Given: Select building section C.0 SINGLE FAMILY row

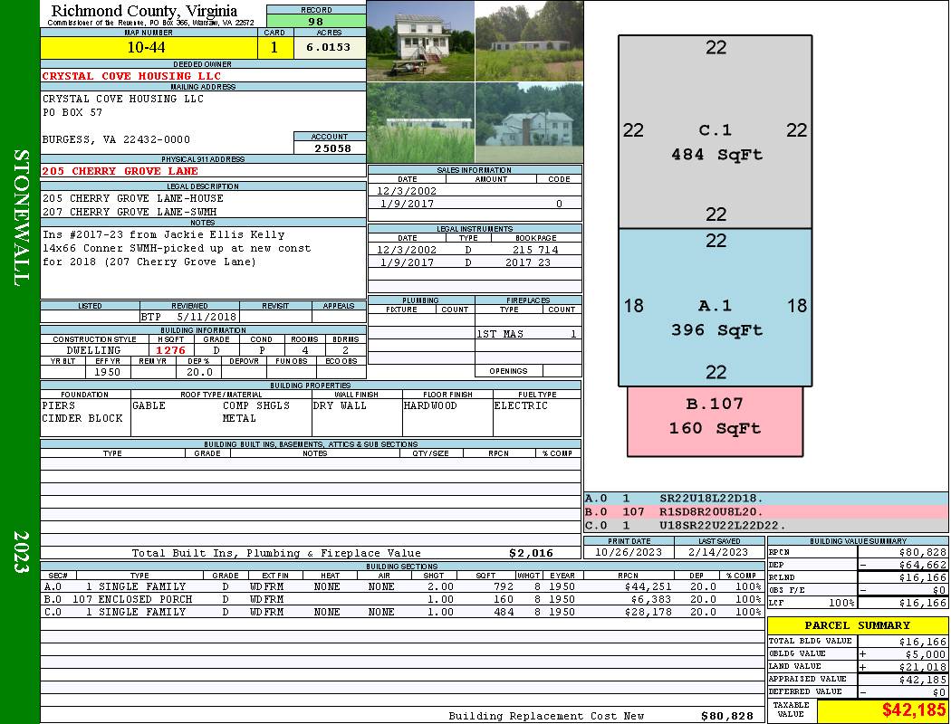Looking at the screenshot, I should point(402,612).
